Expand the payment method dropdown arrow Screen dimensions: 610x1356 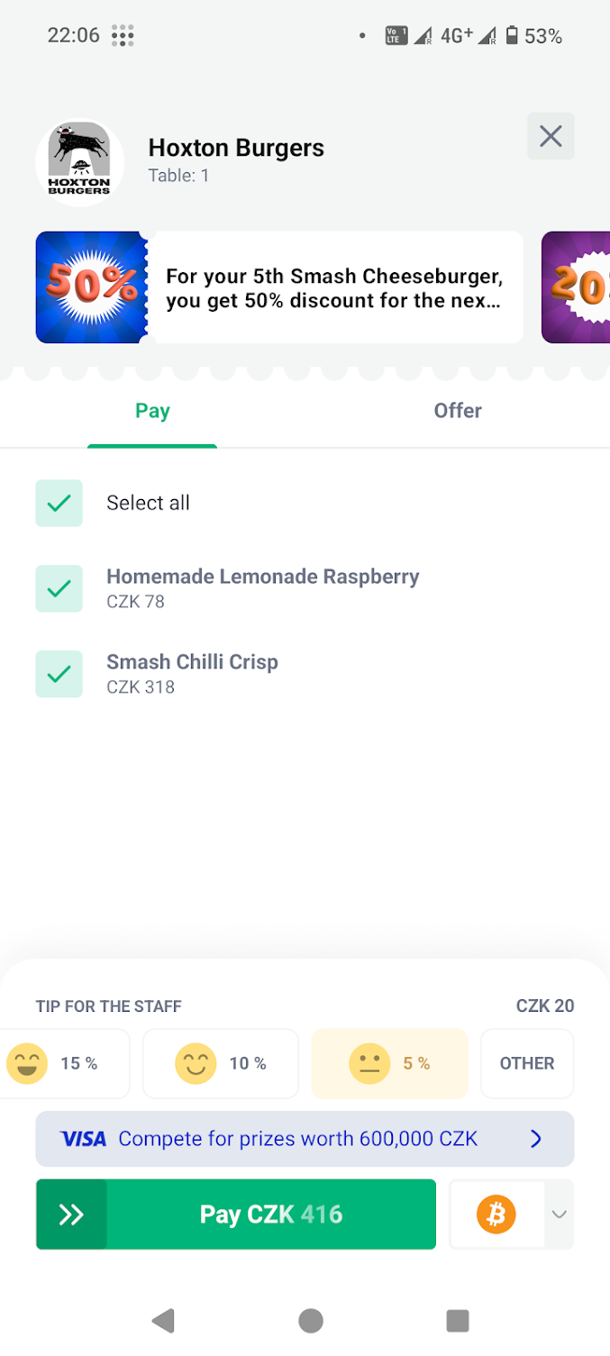559,1215
